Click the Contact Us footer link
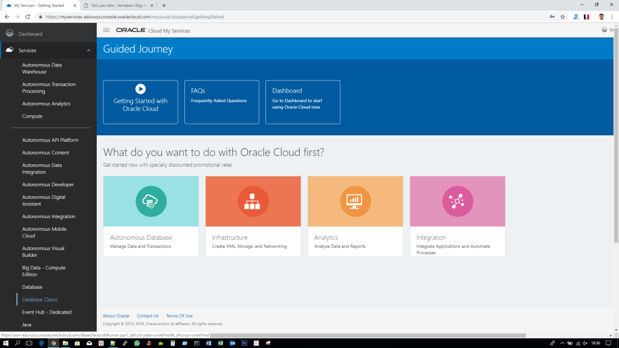619x348 pixels. point(147,316)
